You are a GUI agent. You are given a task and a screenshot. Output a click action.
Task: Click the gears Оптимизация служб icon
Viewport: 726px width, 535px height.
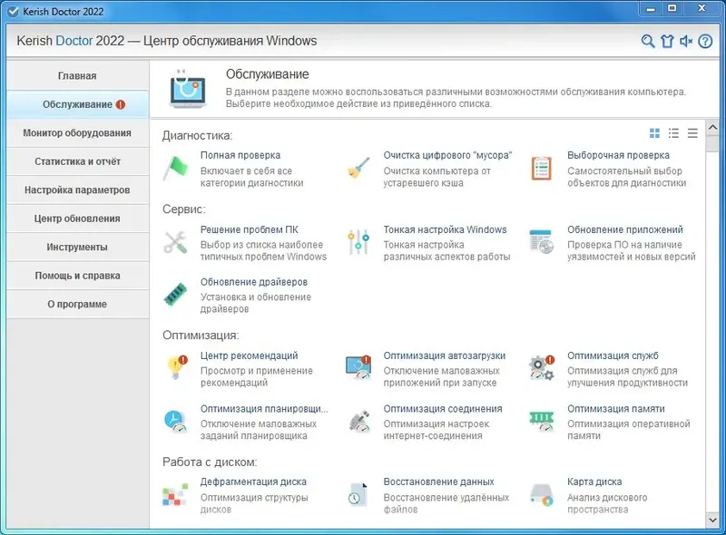coord(542,367)
